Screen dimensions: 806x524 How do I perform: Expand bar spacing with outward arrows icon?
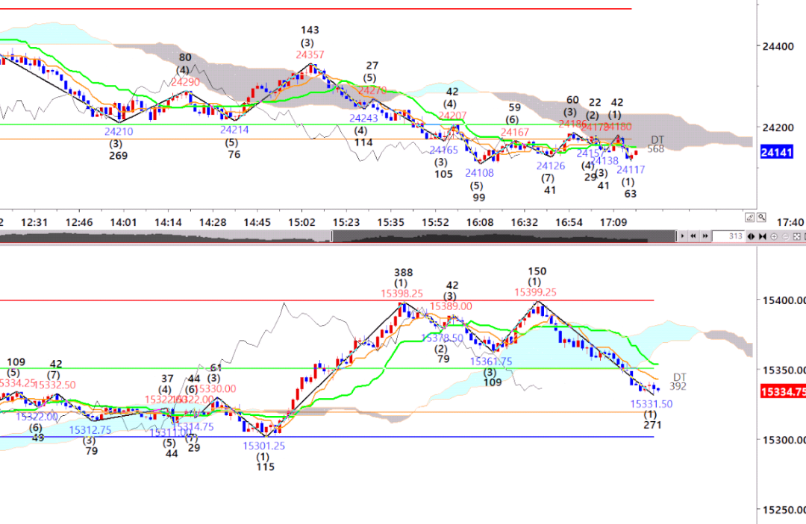(x=751, y=236)
